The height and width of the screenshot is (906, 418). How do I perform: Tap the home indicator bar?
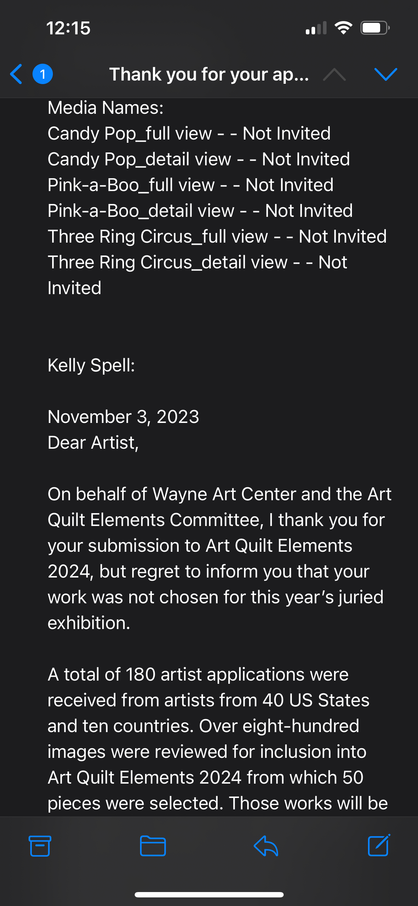click(x=209, y=895)
